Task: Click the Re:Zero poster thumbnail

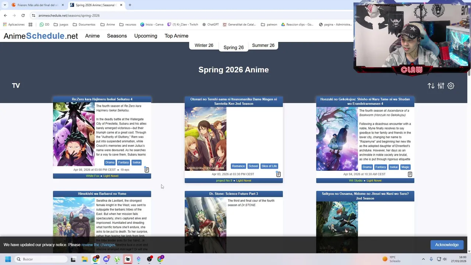Action: (74, 134)
